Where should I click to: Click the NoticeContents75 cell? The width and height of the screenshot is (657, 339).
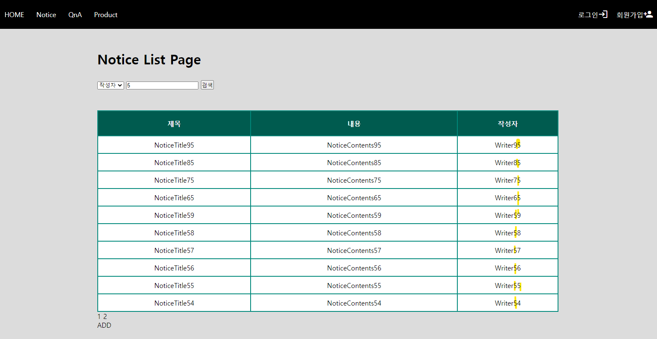coord(354,180)
